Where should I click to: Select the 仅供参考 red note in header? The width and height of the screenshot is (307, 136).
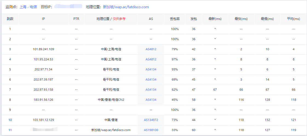click(x=119, y=19)
